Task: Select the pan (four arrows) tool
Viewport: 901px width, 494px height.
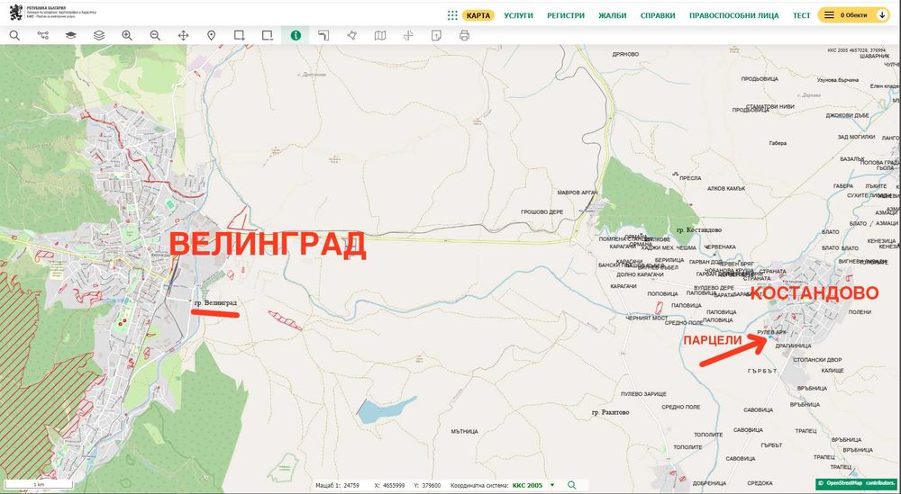Action: 183,36
